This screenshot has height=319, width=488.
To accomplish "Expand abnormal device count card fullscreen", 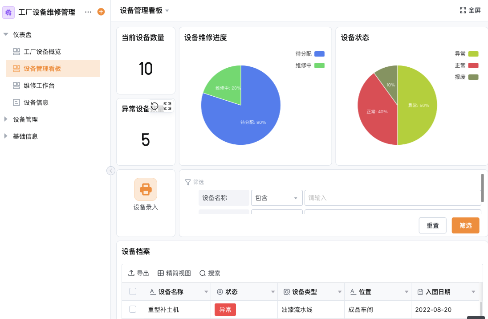I will point(167,106).
